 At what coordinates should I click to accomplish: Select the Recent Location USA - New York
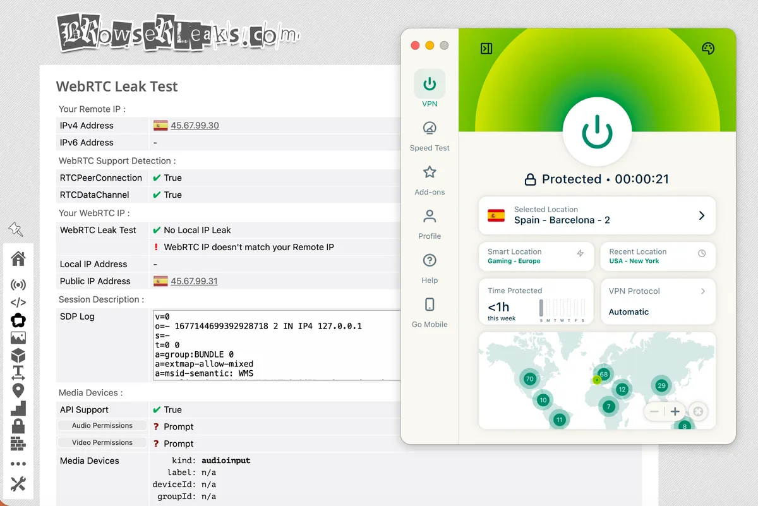[x=658, y=256]
